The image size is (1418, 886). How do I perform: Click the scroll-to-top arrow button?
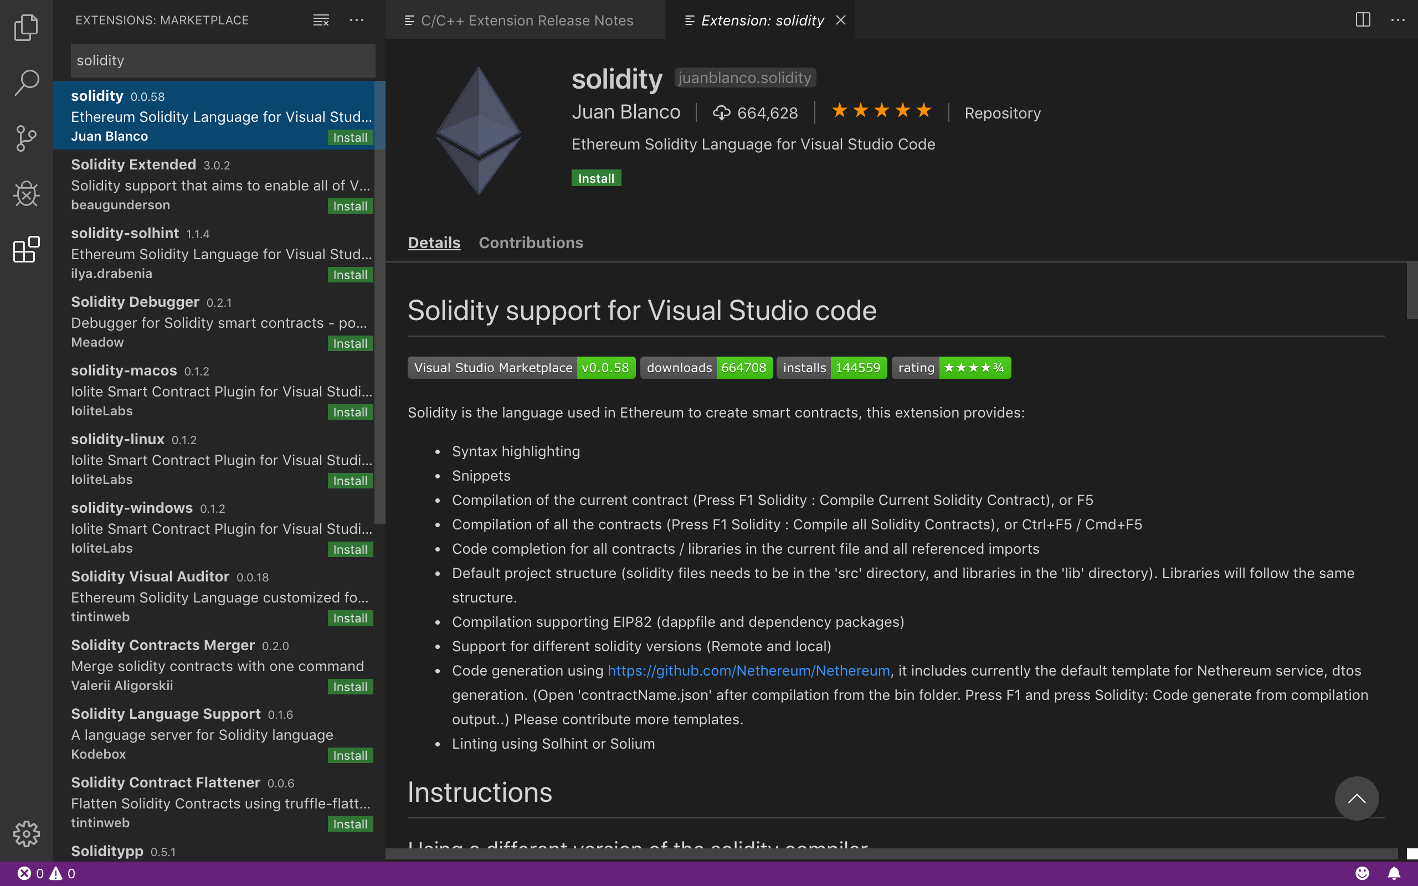[1356, 798]
